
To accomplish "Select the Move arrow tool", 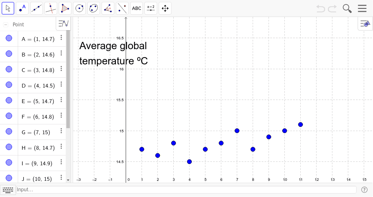I will click(8, 8).
